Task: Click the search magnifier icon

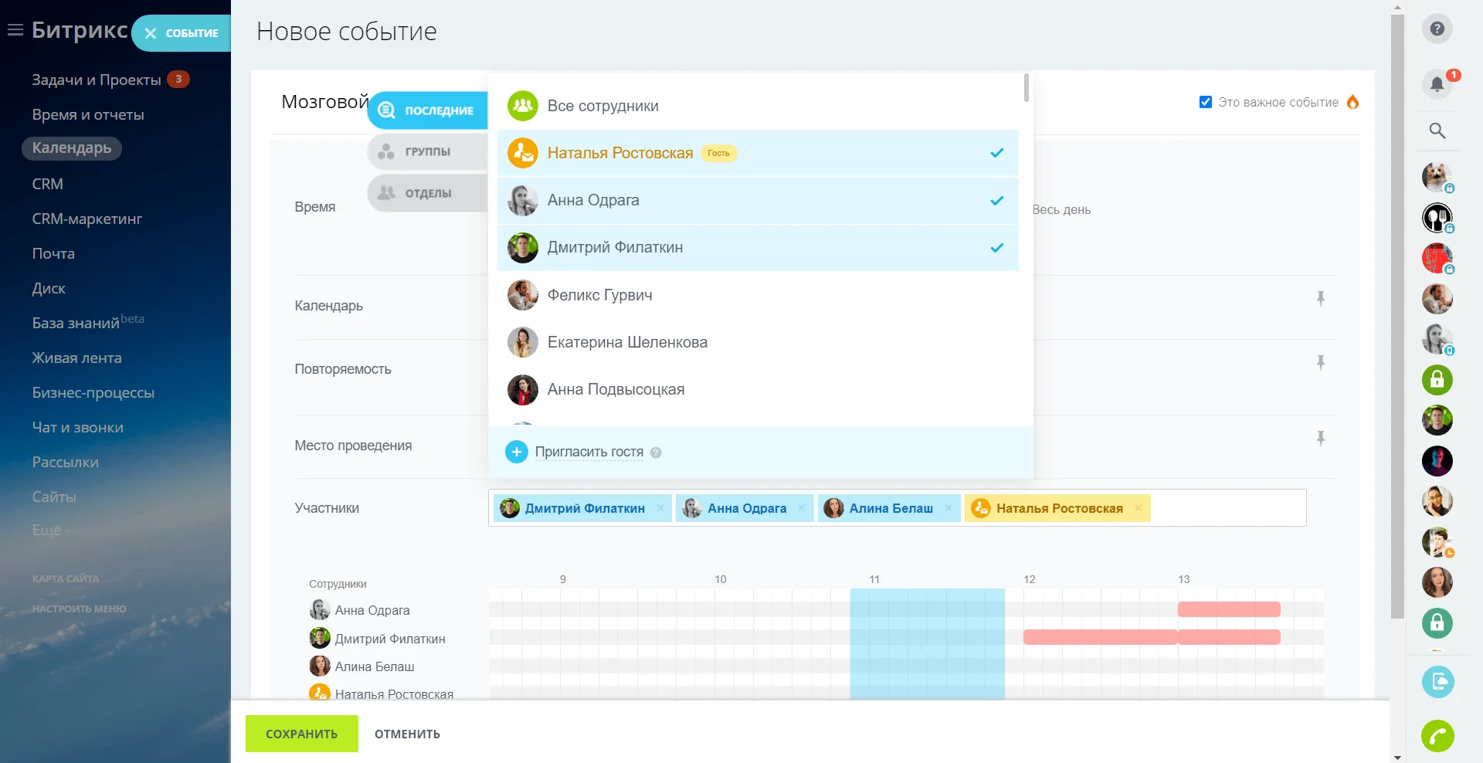Action: (x=1437, y=131)
